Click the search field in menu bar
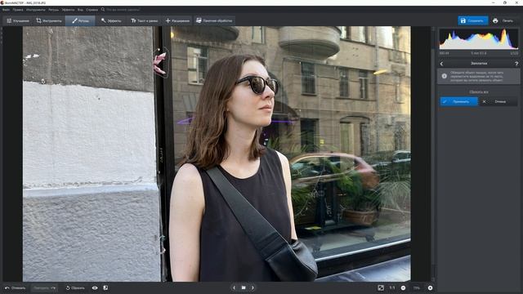Image resolution: width=523 pixels, height=294 pixels. coord(123,10)
